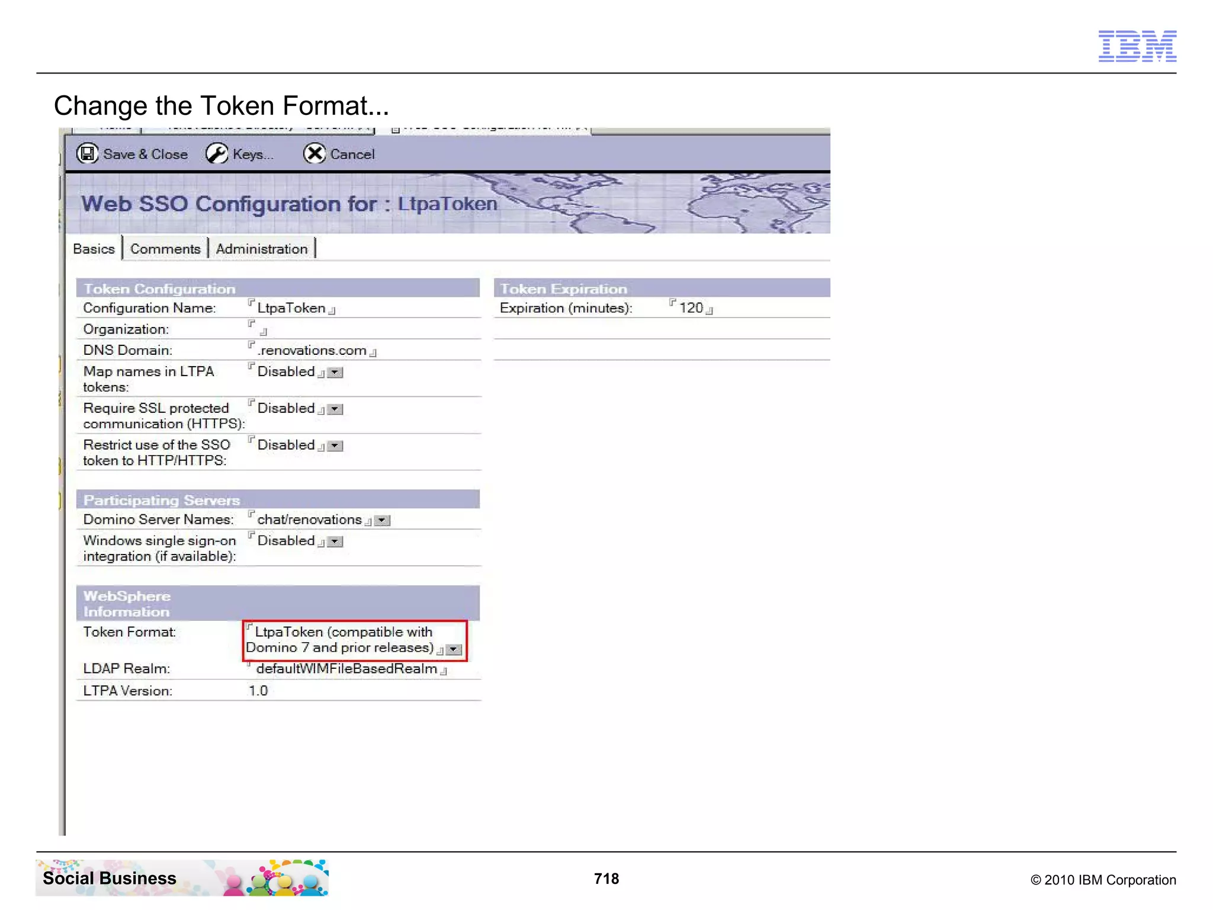
Task: Open Restrict use of SSO token dropdown
Action: point(335,446)
